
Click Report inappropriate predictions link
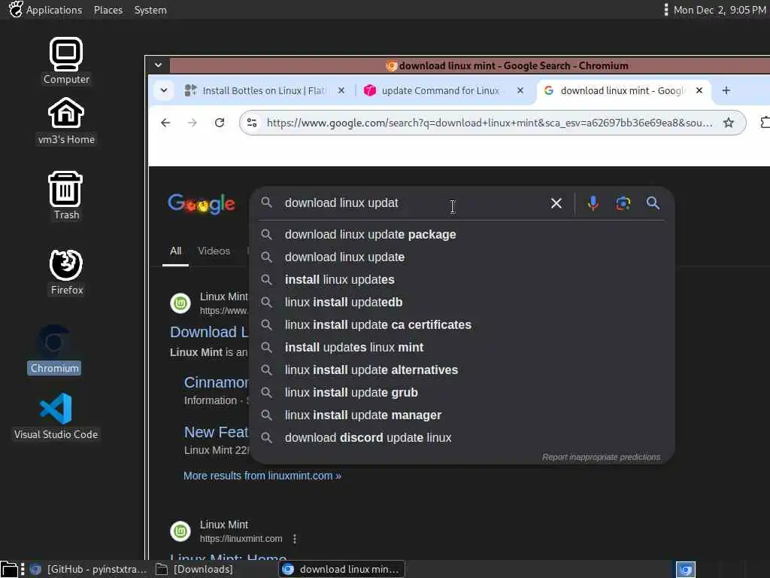pos(601,457)
